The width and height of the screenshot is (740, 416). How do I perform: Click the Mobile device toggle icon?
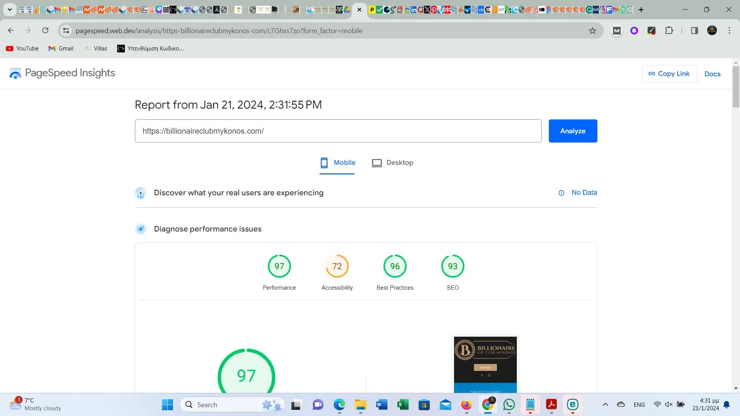coord(324,163)
